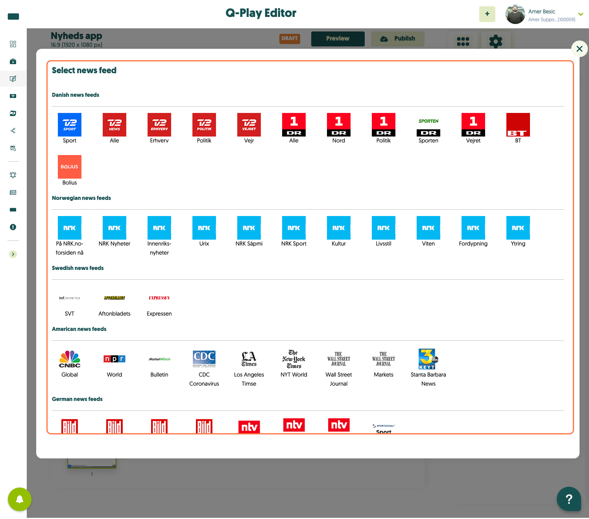
Task: Close the Select news feed dialog
Action: click(x=580, y=49)
